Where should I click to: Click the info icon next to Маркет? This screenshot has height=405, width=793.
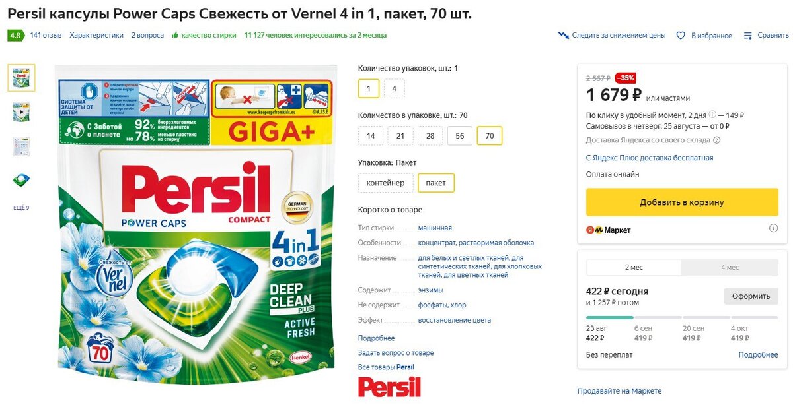(x=773, y=228)
